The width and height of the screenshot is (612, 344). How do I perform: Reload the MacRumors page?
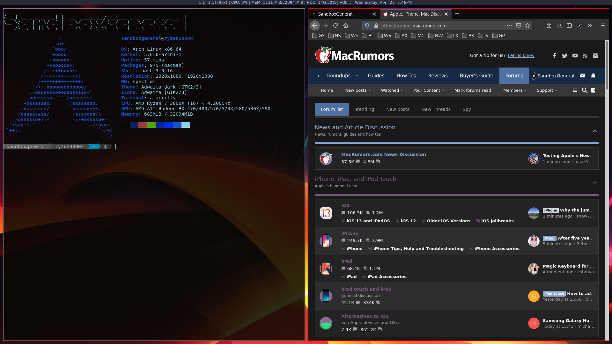click(335, 25)
